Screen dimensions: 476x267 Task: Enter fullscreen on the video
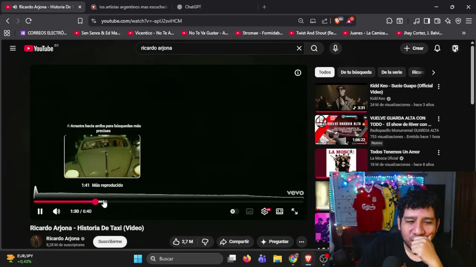pyautogui.click(x=295, y=211)
